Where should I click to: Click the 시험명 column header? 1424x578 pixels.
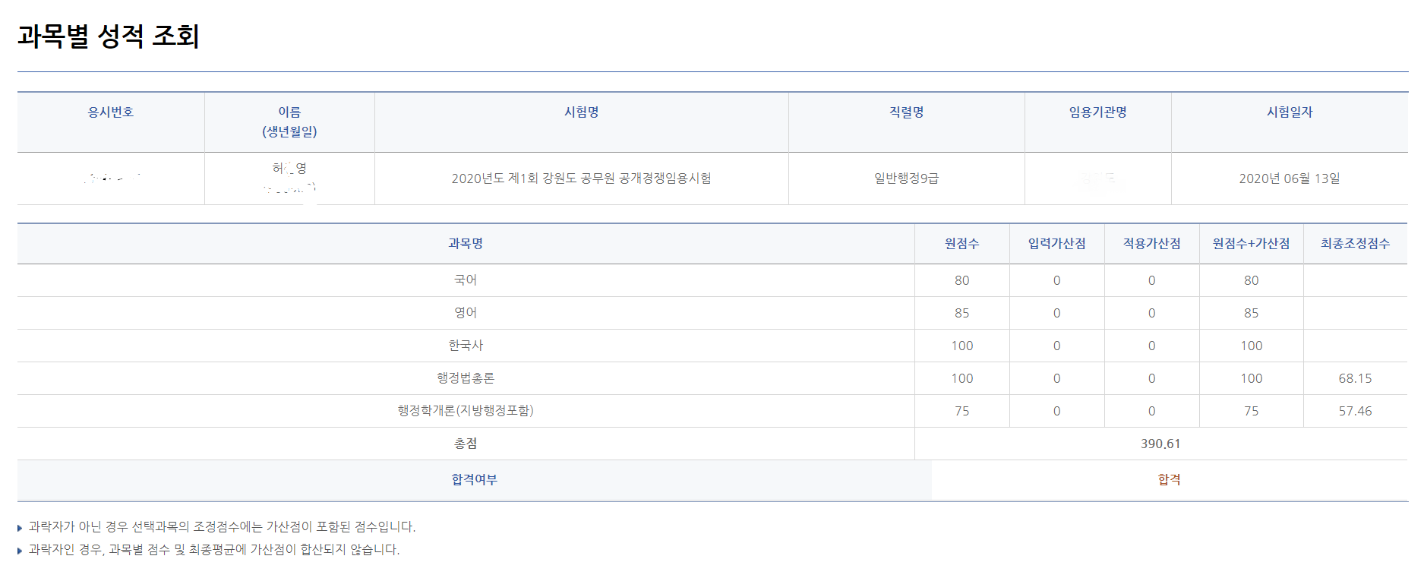(x=581, y=112)
